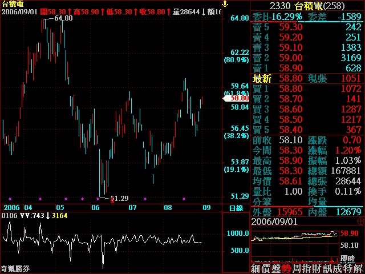Click the 2330 台積電 stock title header
The width and height of the screenshot is (365, 274).
(x=307, y=5)
